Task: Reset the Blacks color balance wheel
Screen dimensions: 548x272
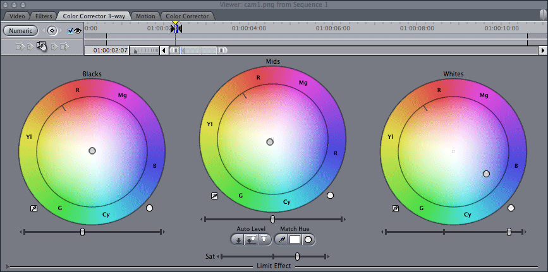Action: (x=150, y=208)
